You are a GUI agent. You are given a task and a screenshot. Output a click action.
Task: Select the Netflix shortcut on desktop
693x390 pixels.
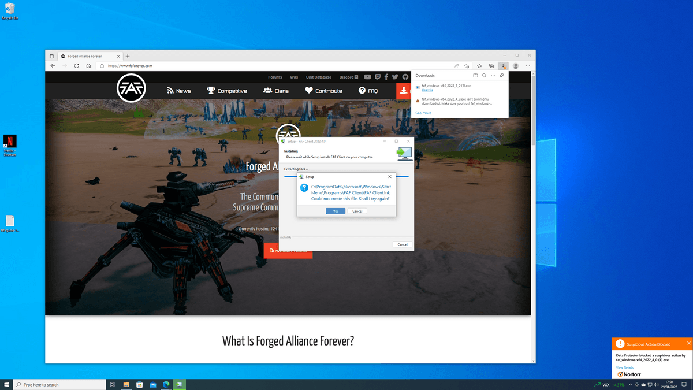pos(10,146)
